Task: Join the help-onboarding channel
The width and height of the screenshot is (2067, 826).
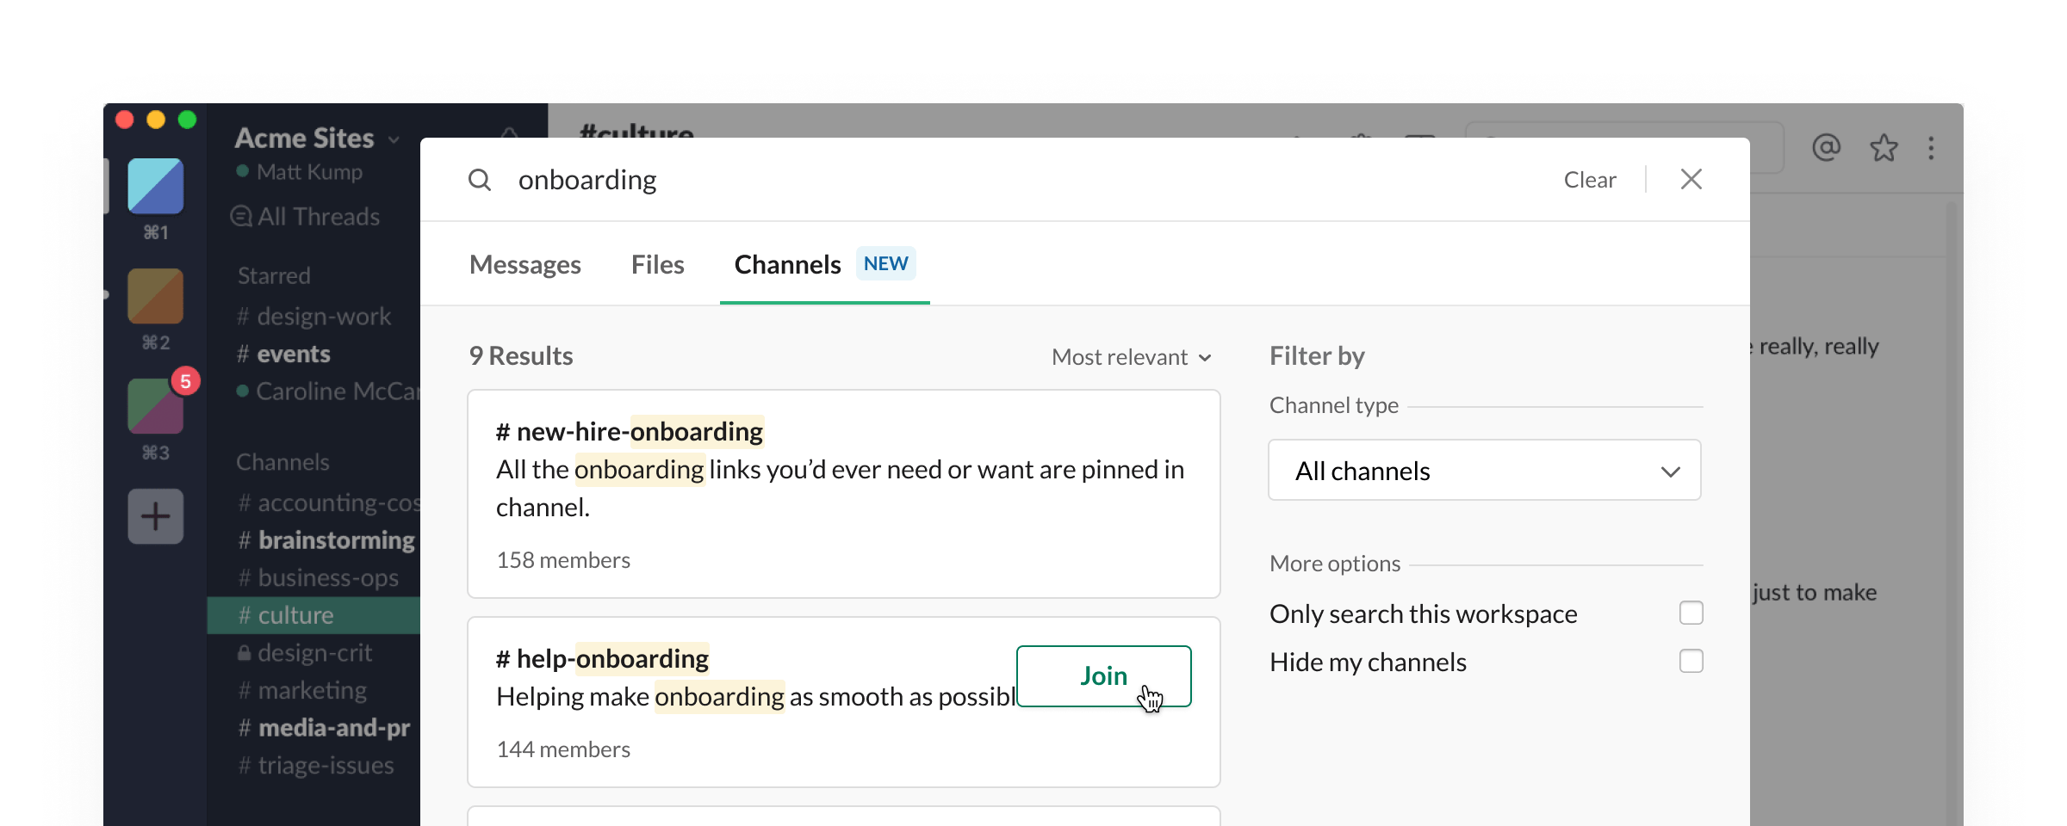Action: click(1103, 676)
